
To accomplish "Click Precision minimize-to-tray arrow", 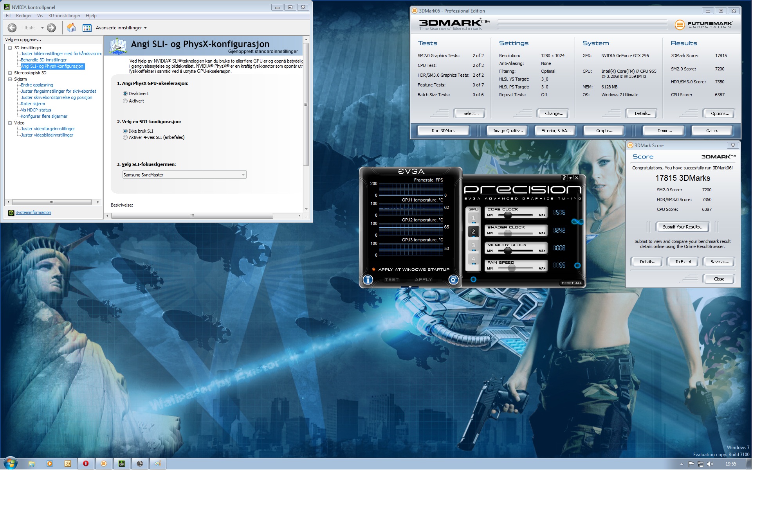I will click(x=570, y=178).
